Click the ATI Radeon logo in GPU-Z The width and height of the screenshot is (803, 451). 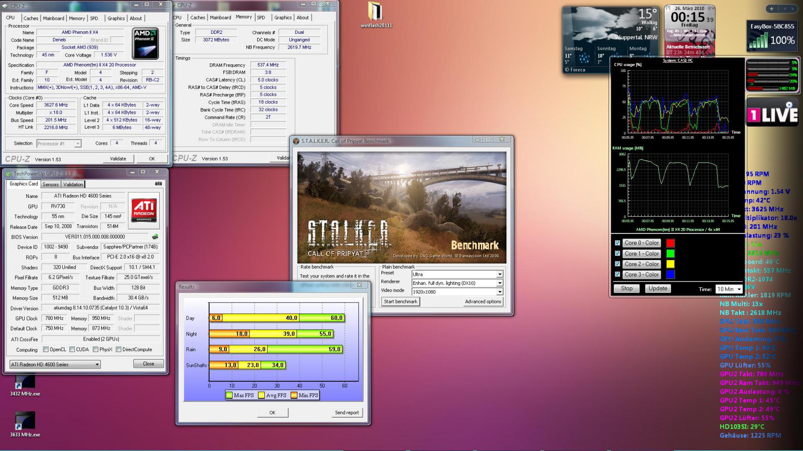click(144, 210)
